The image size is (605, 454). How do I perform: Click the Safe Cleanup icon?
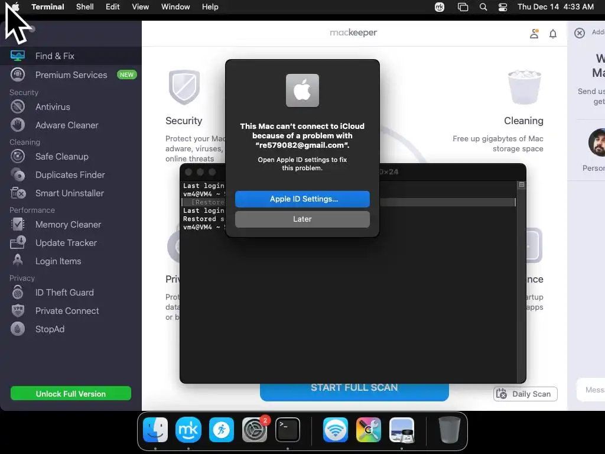point(18,156)
